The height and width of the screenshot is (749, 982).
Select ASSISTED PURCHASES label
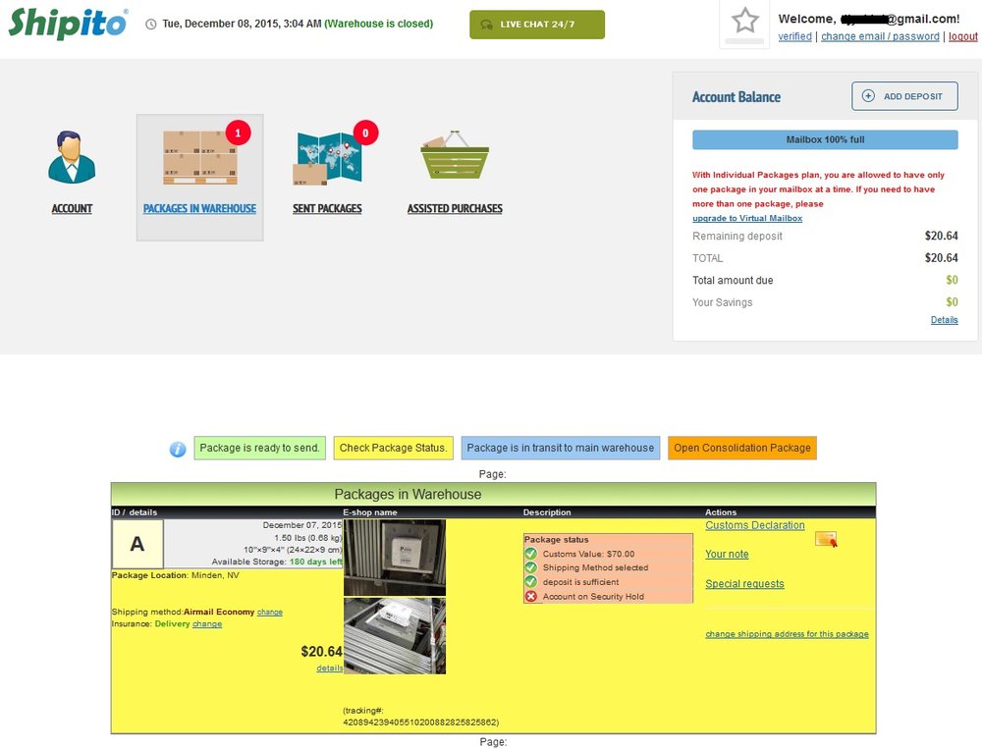456,208
